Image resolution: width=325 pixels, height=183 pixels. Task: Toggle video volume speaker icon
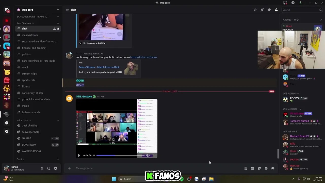tap(148, 155)
